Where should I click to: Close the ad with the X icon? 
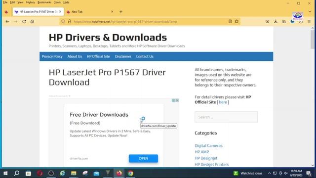pos(177,100)
